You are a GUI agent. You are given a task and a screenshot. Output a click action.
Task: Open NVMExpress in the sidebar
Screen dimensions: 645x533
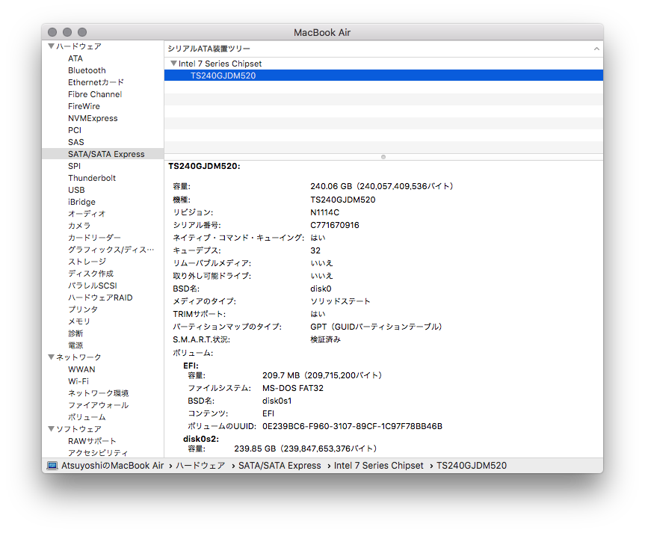93,118
